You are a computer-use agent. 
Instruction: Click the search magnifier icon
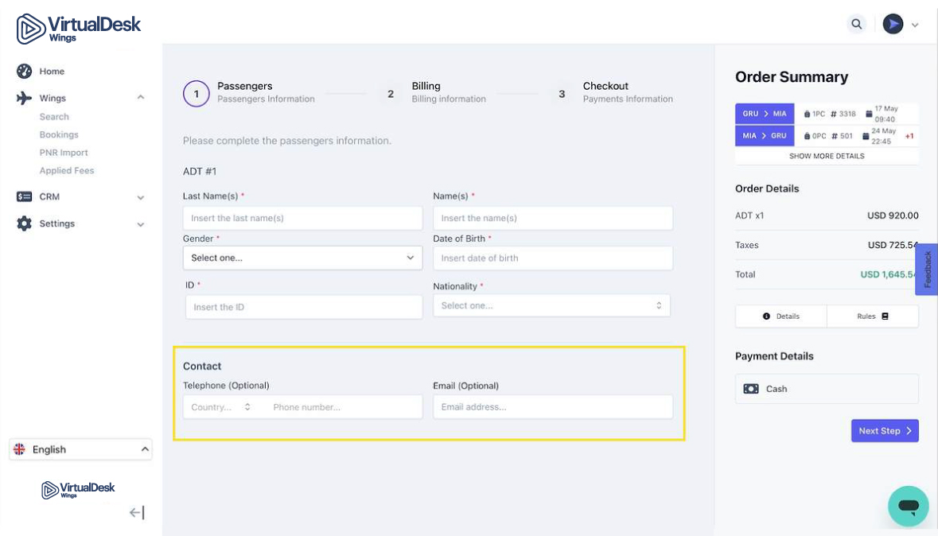point(856,24)
